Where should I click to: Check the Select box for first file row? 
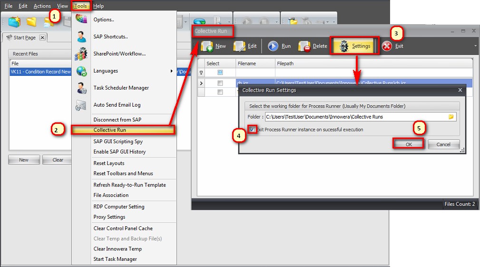(220, 83)
